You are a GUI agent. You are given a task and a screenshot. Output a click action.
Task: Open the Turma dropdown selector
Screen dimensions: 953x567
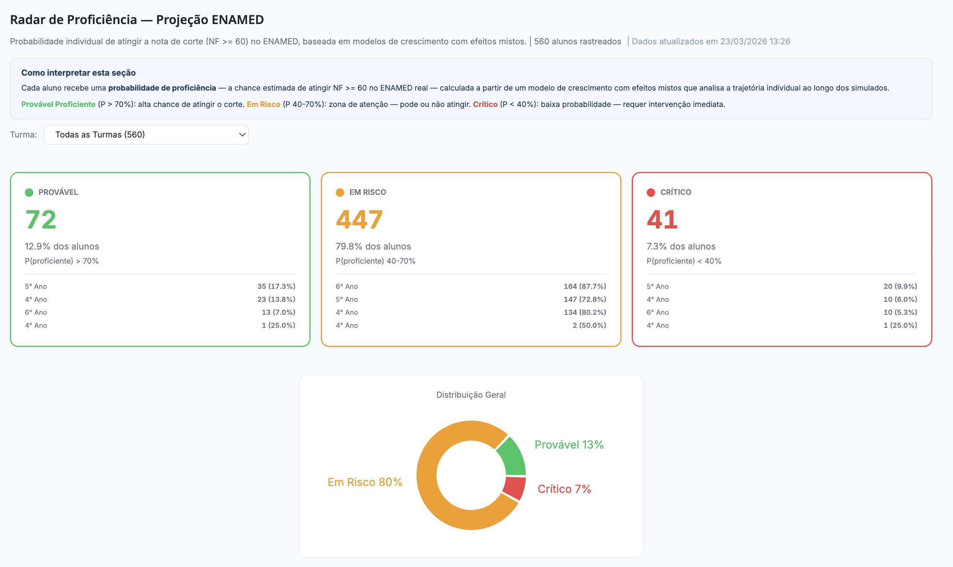click(x=145, y=134)
